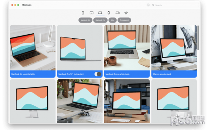Open the monitor on grey mockup, bottom-right
Image resolution: width=209 pixels, height=130 pixels.
tap(174, 101)
